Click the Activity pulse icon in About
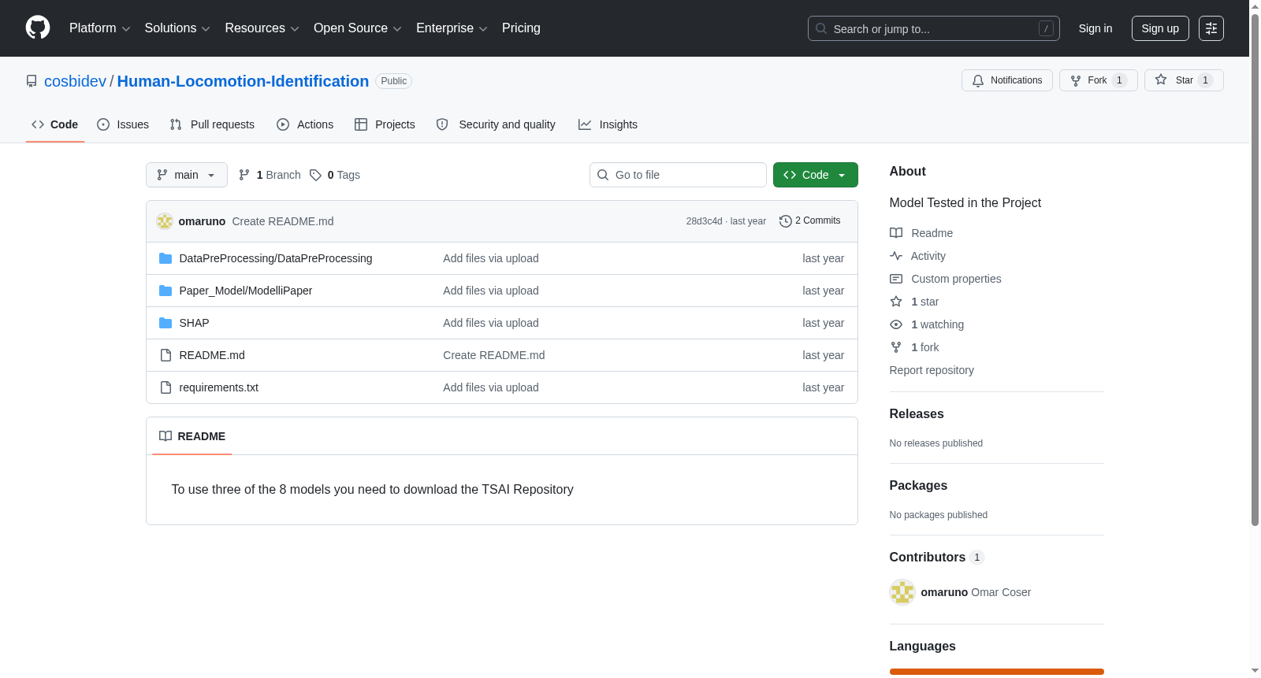Viewport: 1261px width, 678px height. tap(896, 256)
